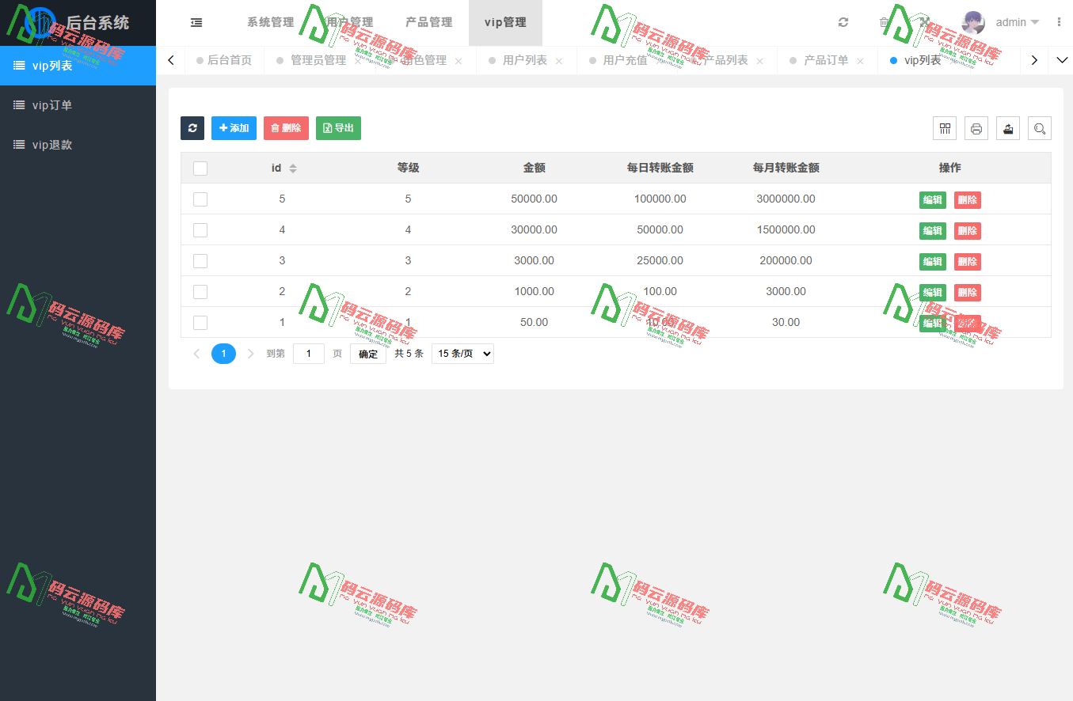
Task: Click the page number input field
Action: (x=308, y=353)
